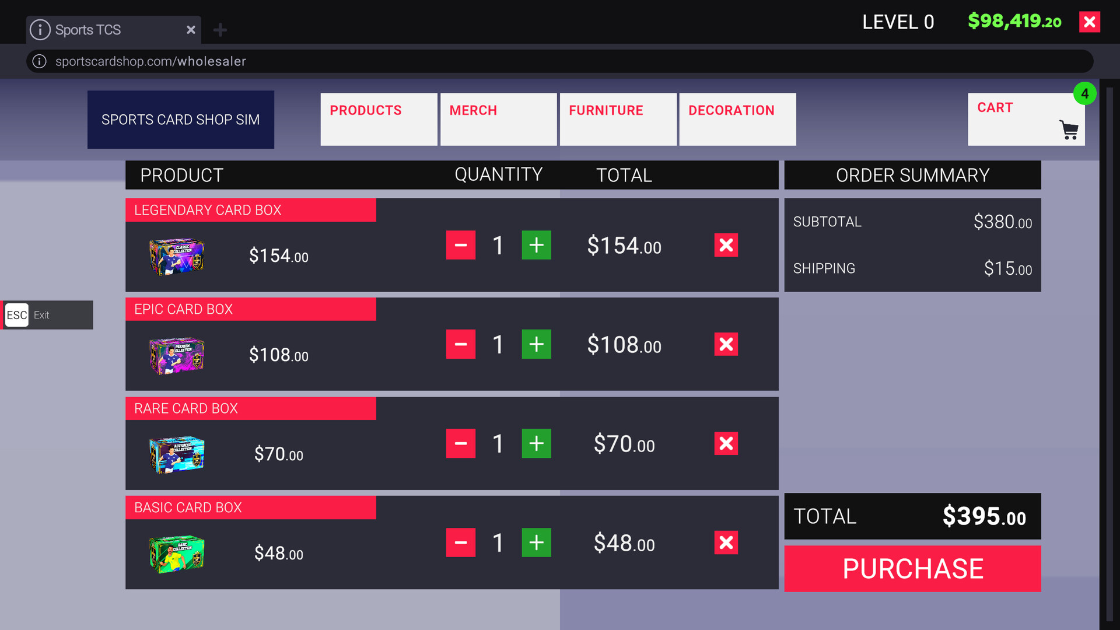The width and height of the screenshot is (1120, 630).
Task: Remove the Basic Card Box from cart
Action: 726,543
